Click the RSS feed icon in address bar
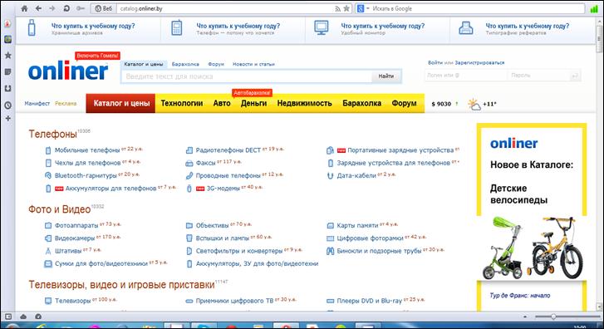The height and width of the screenshot is (329, 604). click(x=338, y=8)
